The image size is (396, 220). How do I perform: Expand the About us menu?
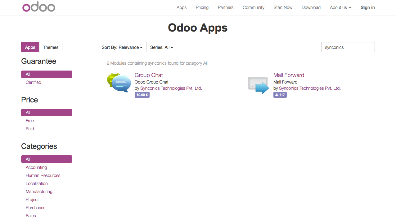tap(340, 7)
